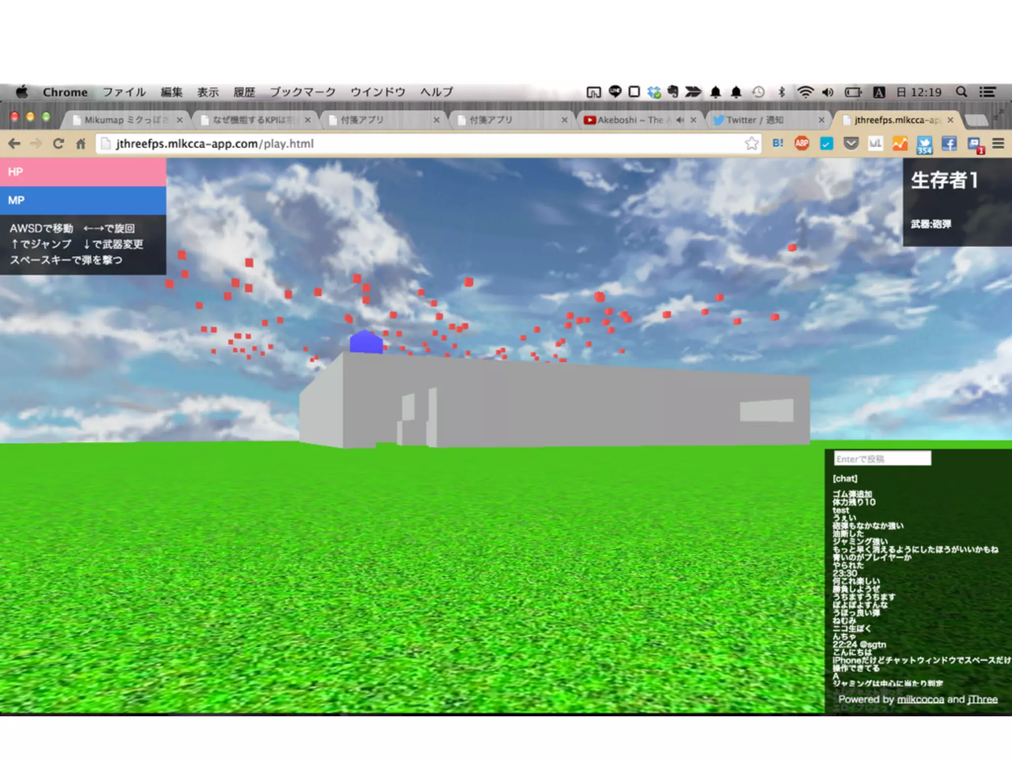Open the Twitter extension showing 354
Image resolution: width=1012 pixels, height=759 pixels.
924,145
